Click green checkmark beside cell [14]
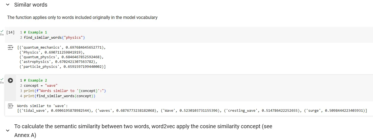This screenshot has width=373, height=140. [x=2, y=31]
